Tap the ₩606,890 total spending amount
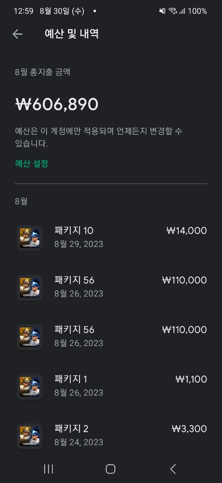This screenshot has height=483, width=222. click(x=57, y=105)
